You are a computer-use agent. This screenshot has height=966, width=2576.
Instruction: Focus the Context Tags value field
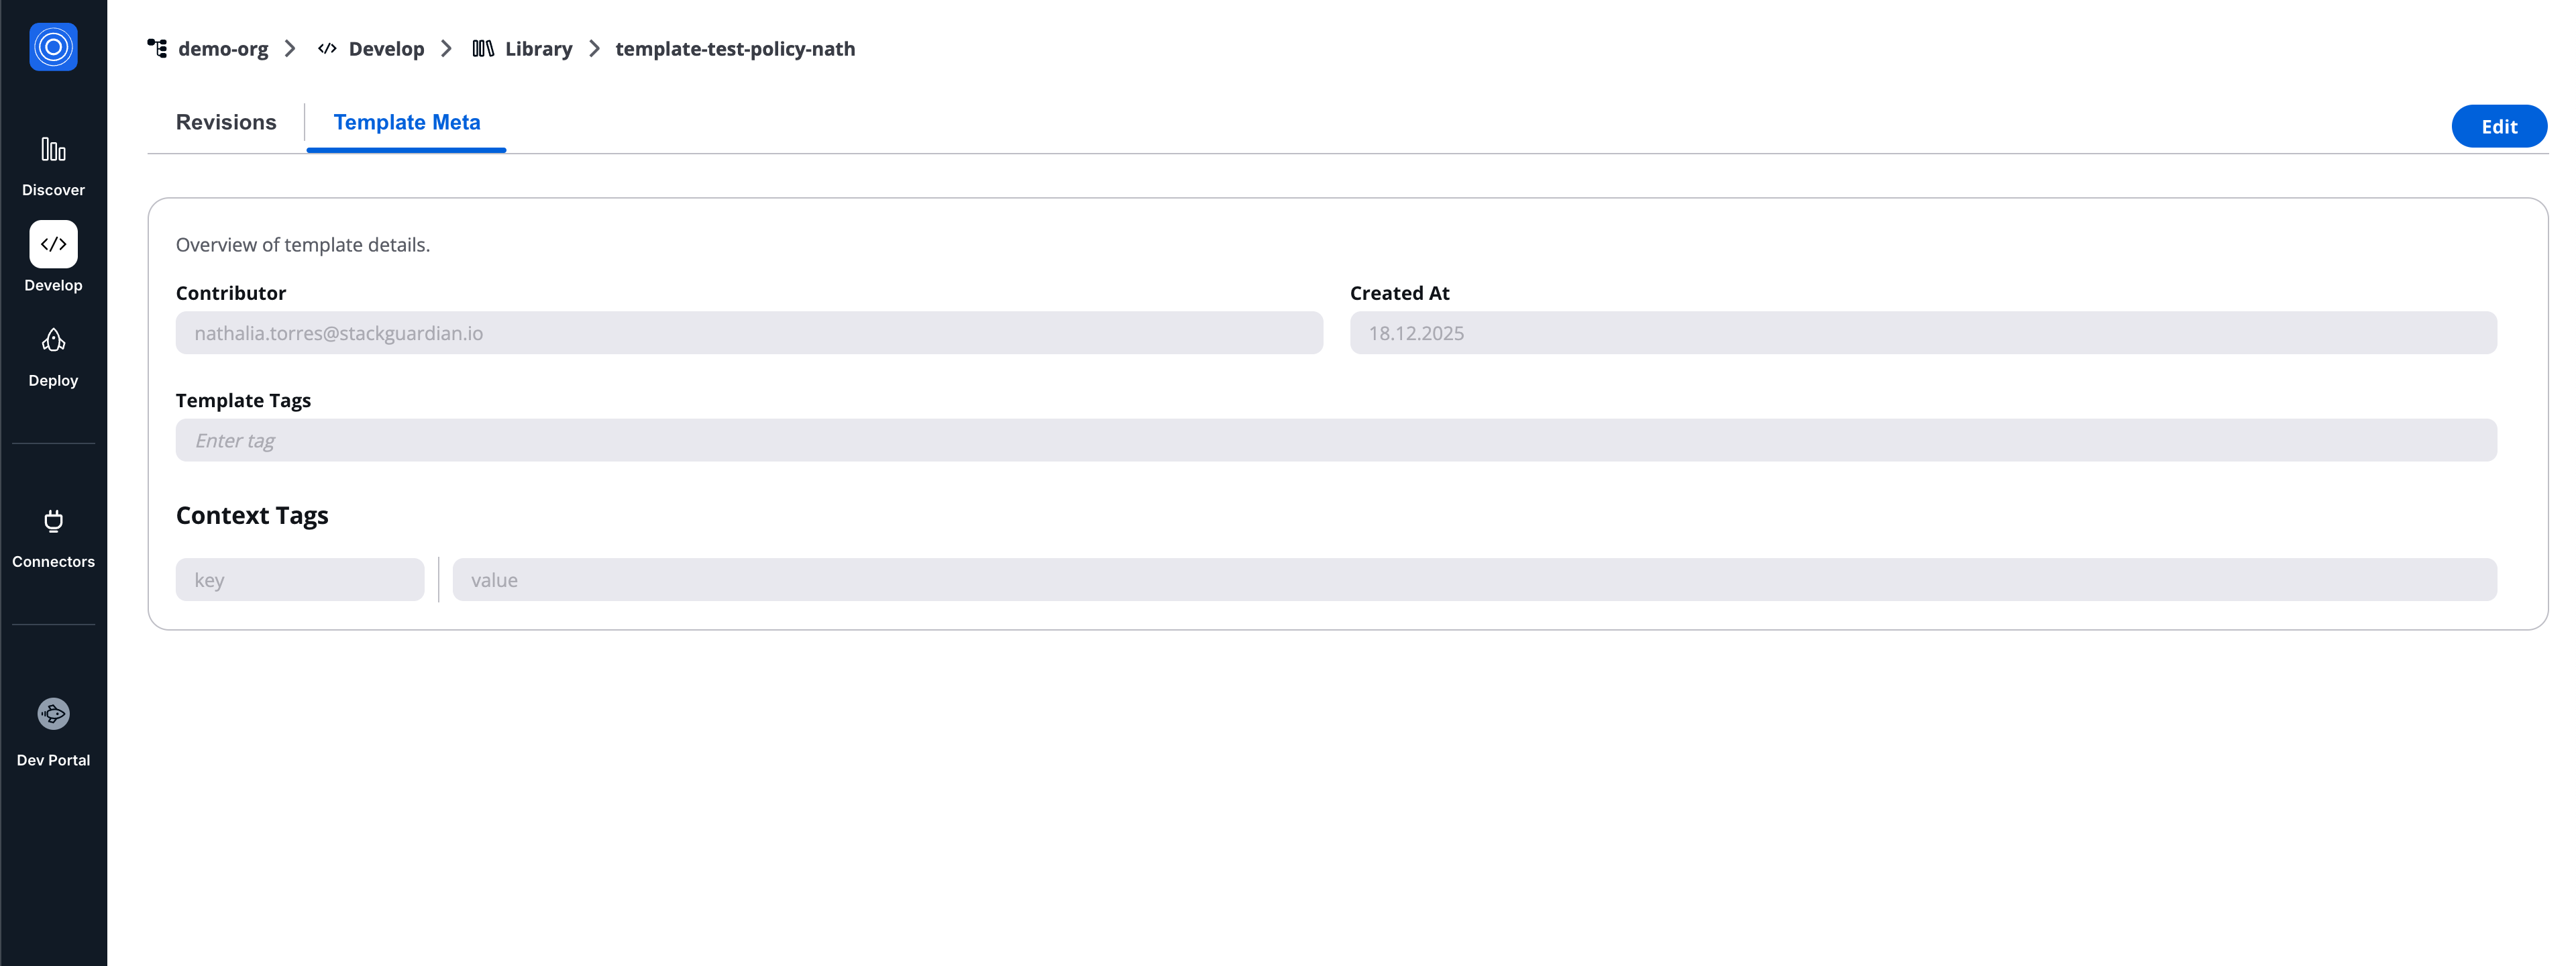pyautogui.click(x=1474, y=580)
